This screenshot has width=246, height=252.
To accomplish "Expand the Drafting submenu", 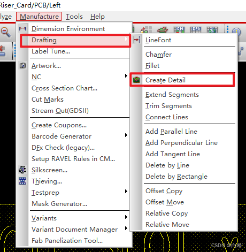I will (x=75, y=40).
